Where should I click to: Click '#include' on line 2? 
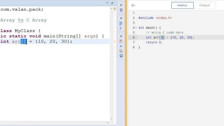point(146,18)
